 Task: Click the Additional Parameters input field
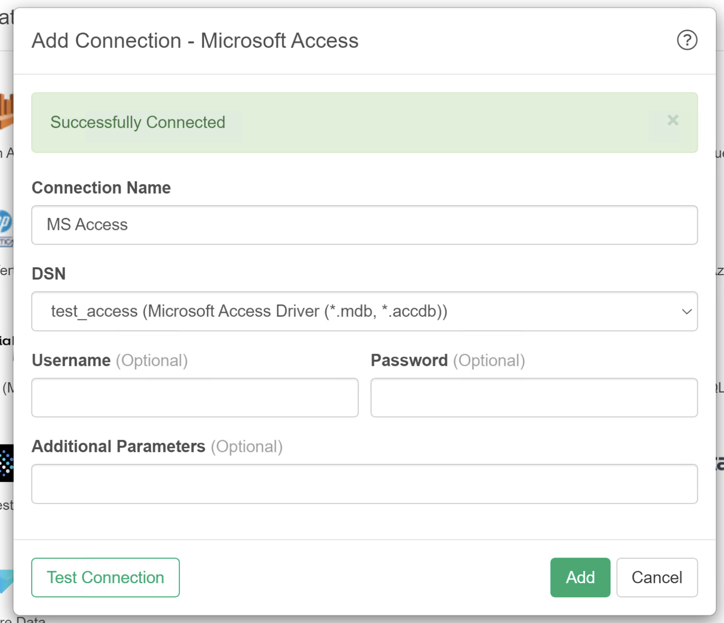[x=364, y=484]
